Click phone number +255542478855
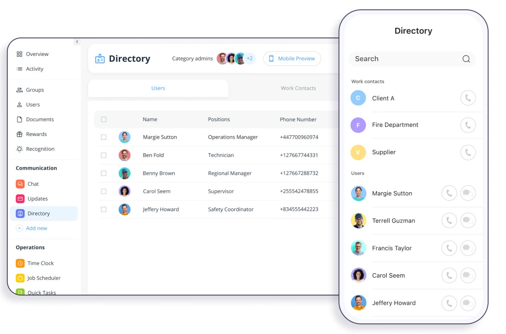This screenshot has height=334, width=506. [299, 191]
